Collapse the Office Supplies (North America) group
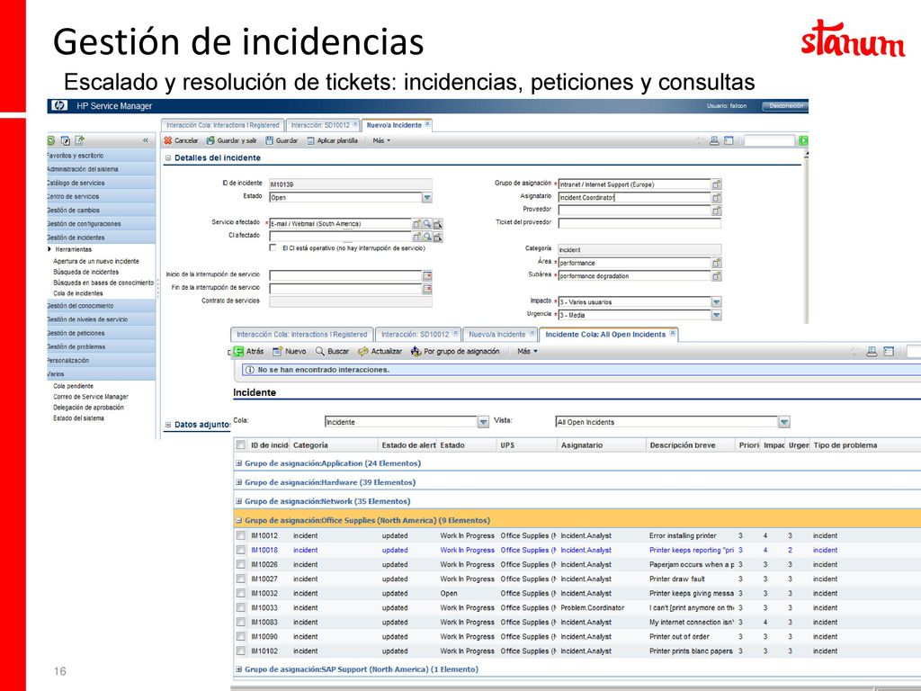The width and height of the screenshot is (921, 691). (239, 520)
